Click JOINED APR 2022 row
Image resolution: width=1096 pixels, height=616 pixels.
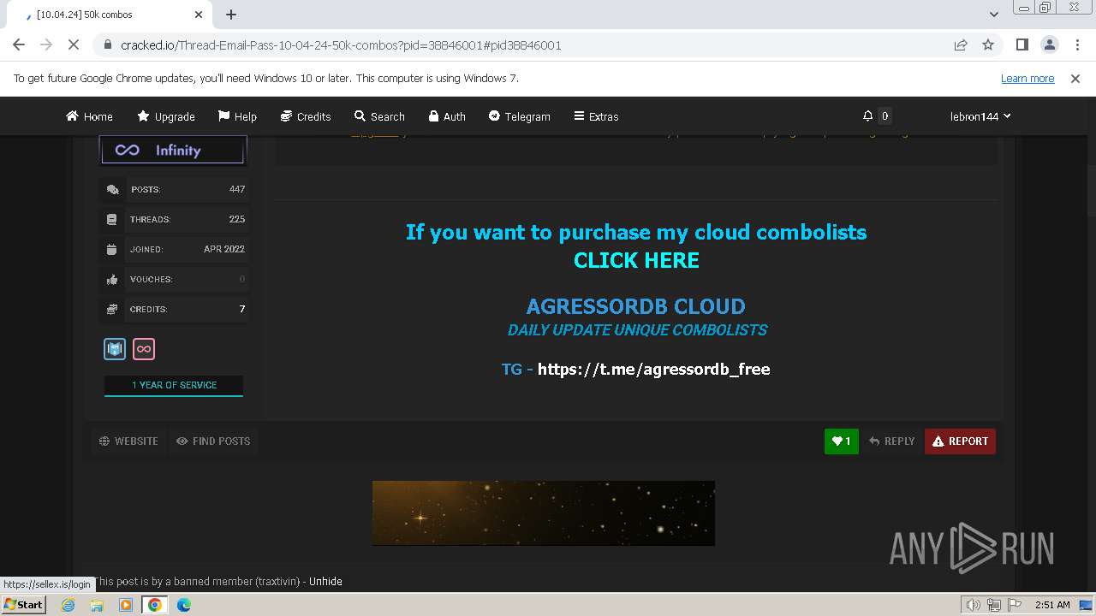[174, 249]
